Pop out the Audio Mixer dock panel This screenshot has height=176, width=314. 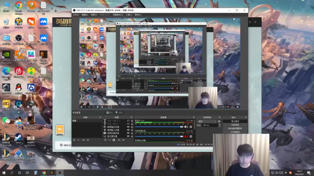(x=194, y=117)
